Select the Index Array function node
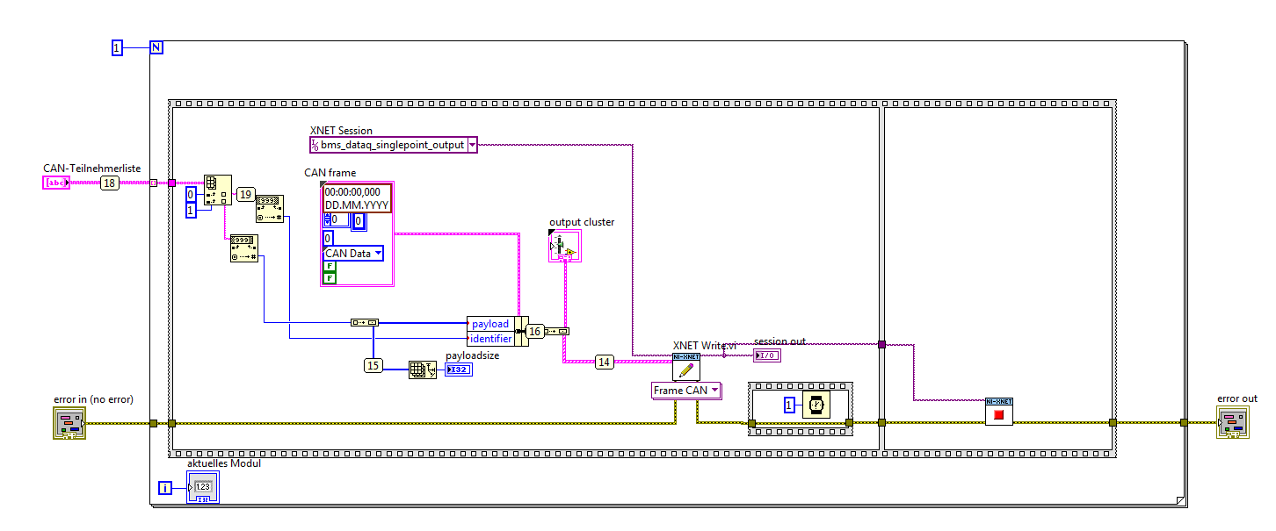 218,189
